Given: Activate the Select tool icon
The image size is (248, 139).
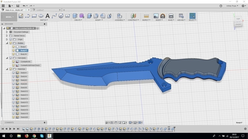Looking at the screenshot, I should coord(192,16).
